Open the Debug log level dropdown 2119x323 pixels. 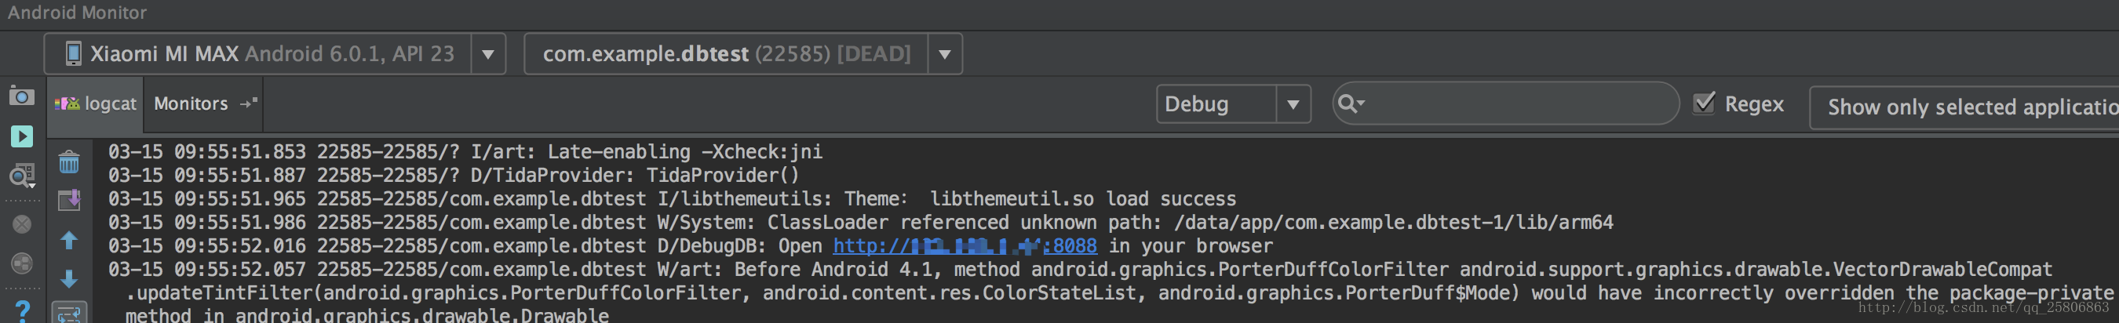click(x=1233, y=104)
